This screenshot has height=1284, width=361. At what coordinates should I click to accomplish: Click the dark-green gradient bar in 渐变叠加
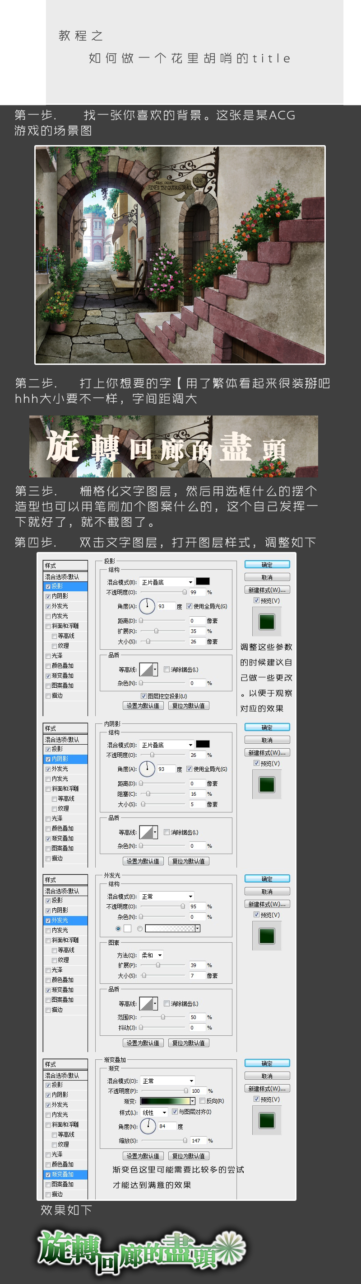(x=165, y=1100)
